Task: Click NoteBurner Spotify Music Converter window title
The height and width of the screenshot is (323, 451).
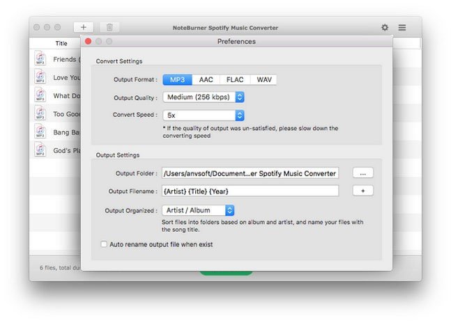Action: [225, 28]
